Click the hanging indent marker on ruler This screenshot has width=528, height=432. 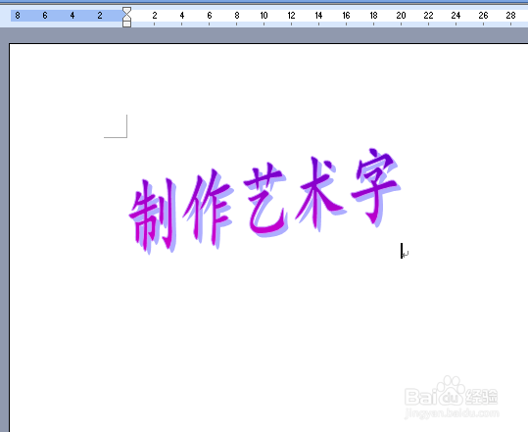[x=126, y=19]
